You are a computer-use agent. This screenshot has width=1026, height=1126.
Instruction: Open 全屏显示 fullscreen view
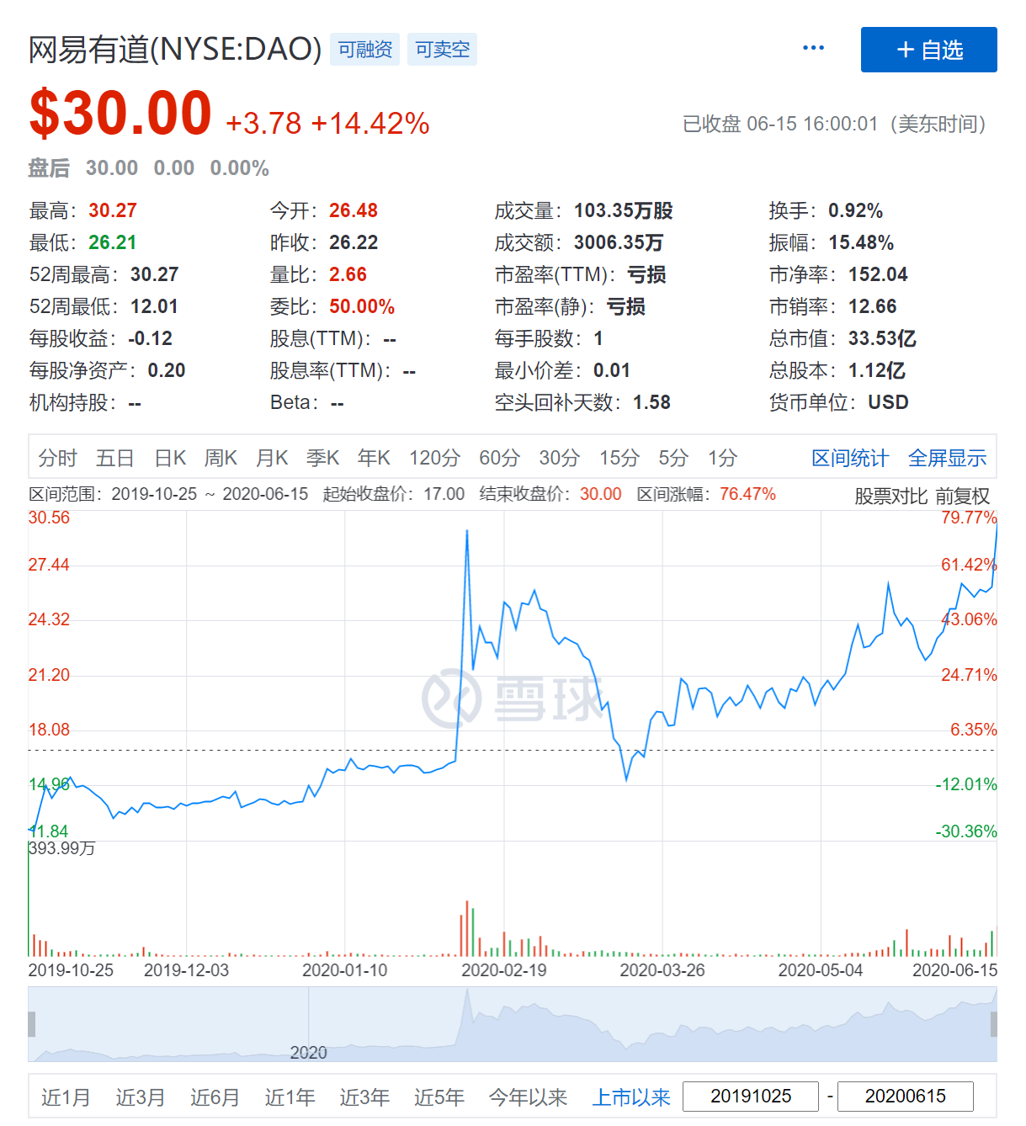click(948, 458)
